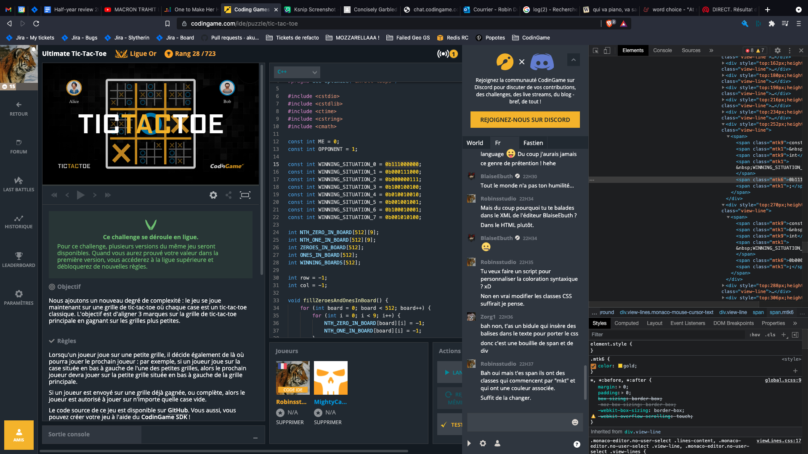Expand the margin shorthand property arrow
This screenshot has height=454, width=808.
[620, 387]
